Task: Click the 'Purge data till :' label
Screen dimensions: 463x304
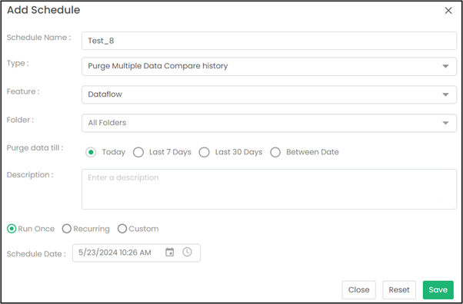Action: pos(35,147)
